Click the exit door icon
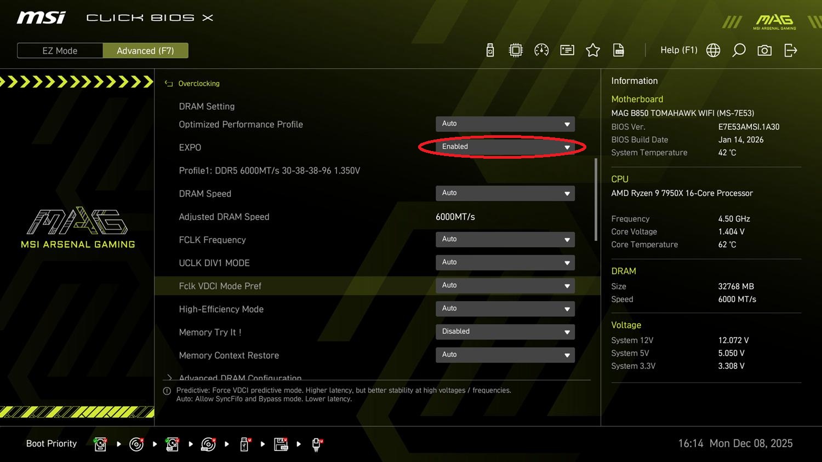Screen dimensions: 822x462 tap(790, 50)
